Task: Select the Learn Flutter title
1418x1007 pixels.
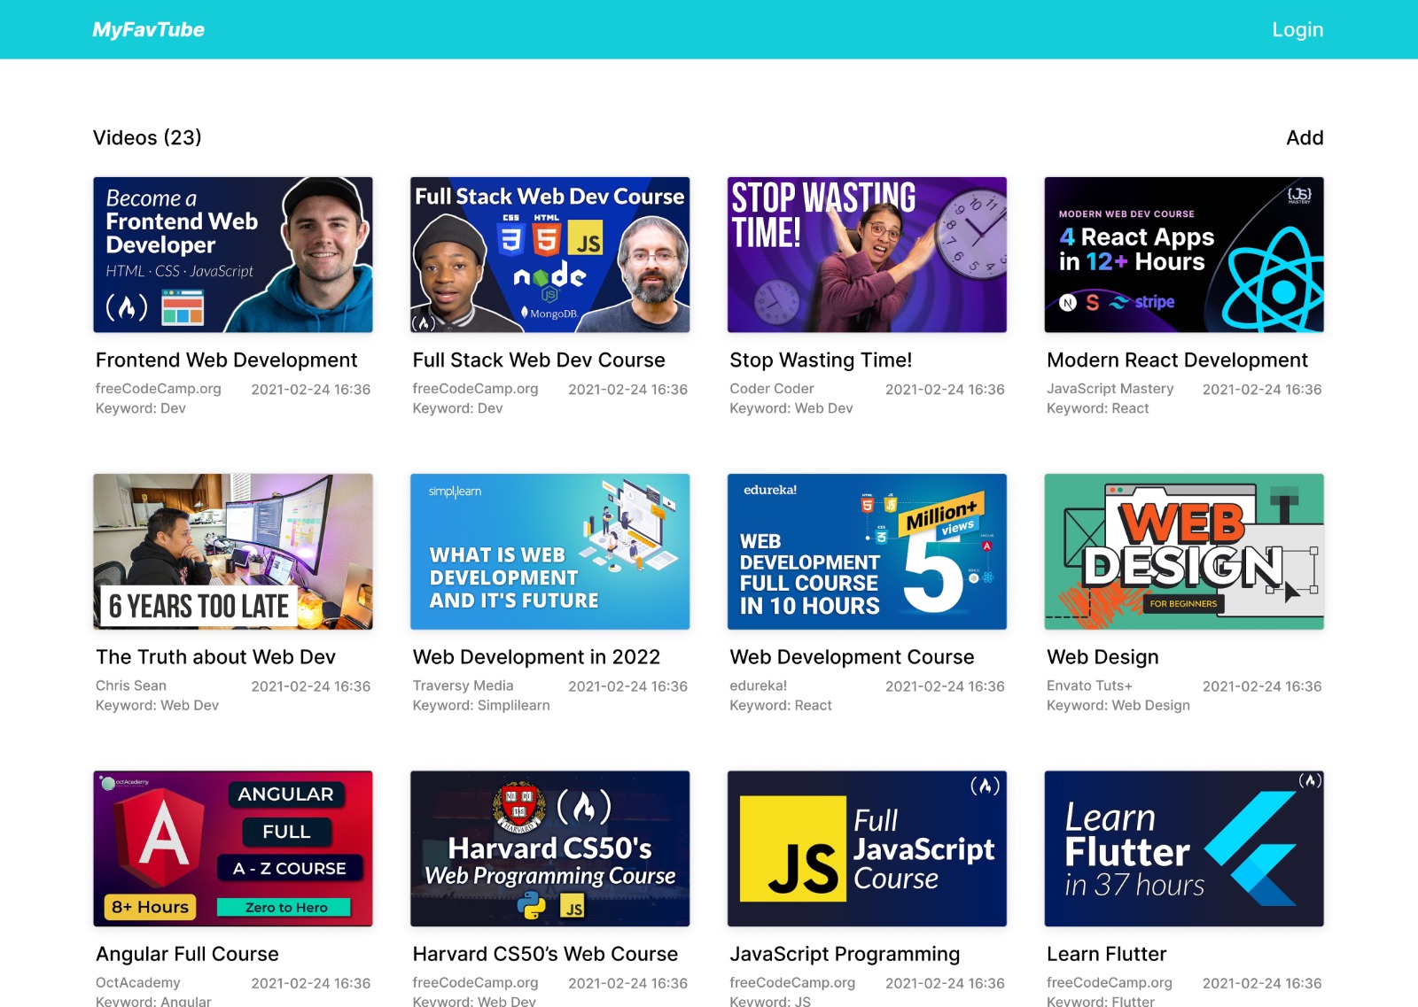Action: 1106,954
